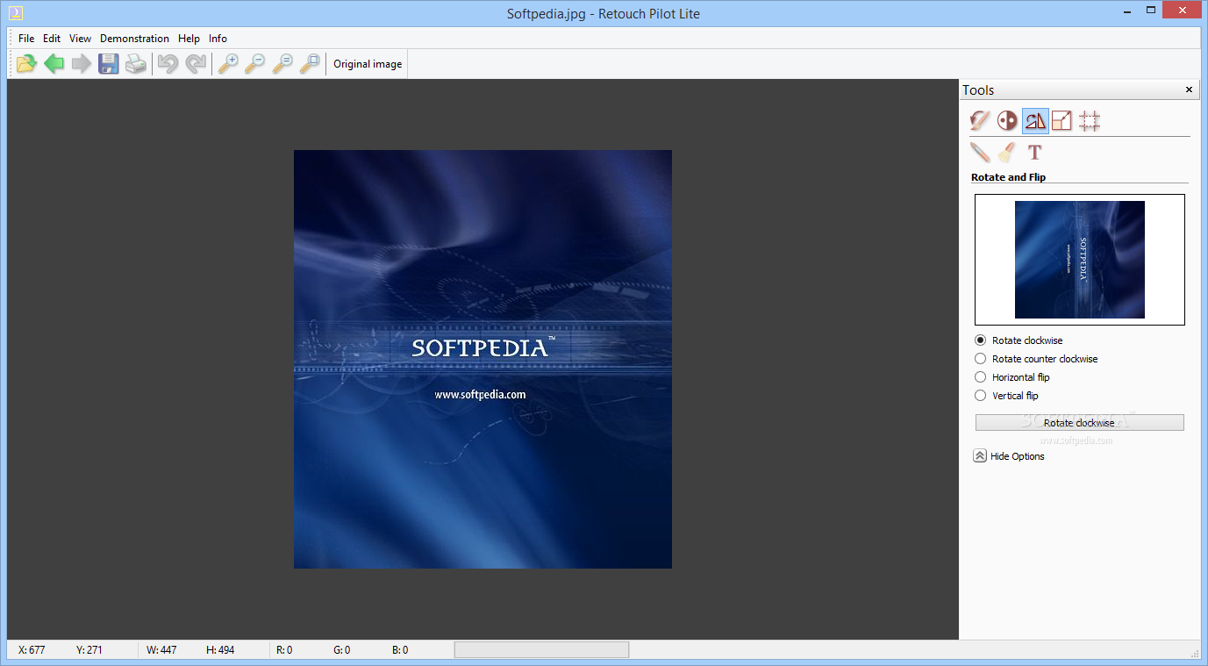Screen dimensions: 1208x666
Task: Click the rotation preview thumbnail
Action: pos(1079,260)
